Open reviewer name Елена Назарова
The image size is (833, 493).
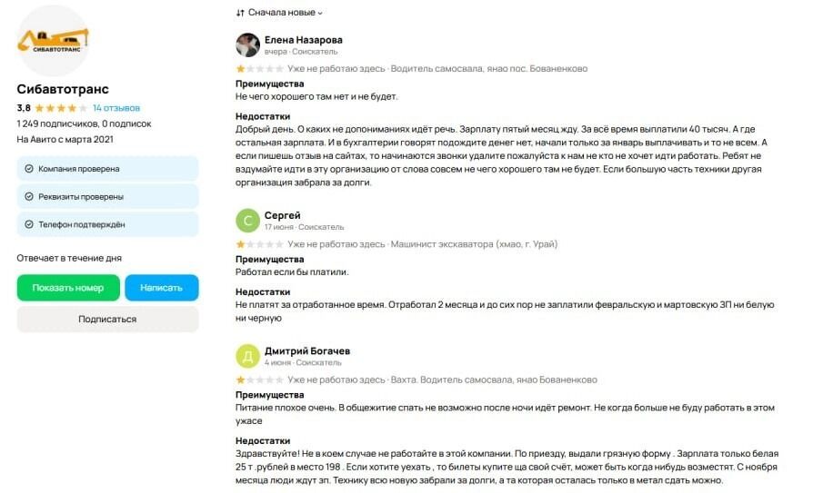pyautogui.click(x=303, y=39)
